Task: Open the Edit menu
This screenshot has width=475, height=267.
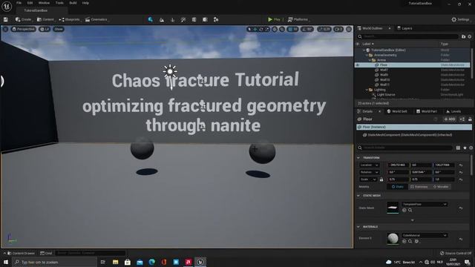Action: 30,3
